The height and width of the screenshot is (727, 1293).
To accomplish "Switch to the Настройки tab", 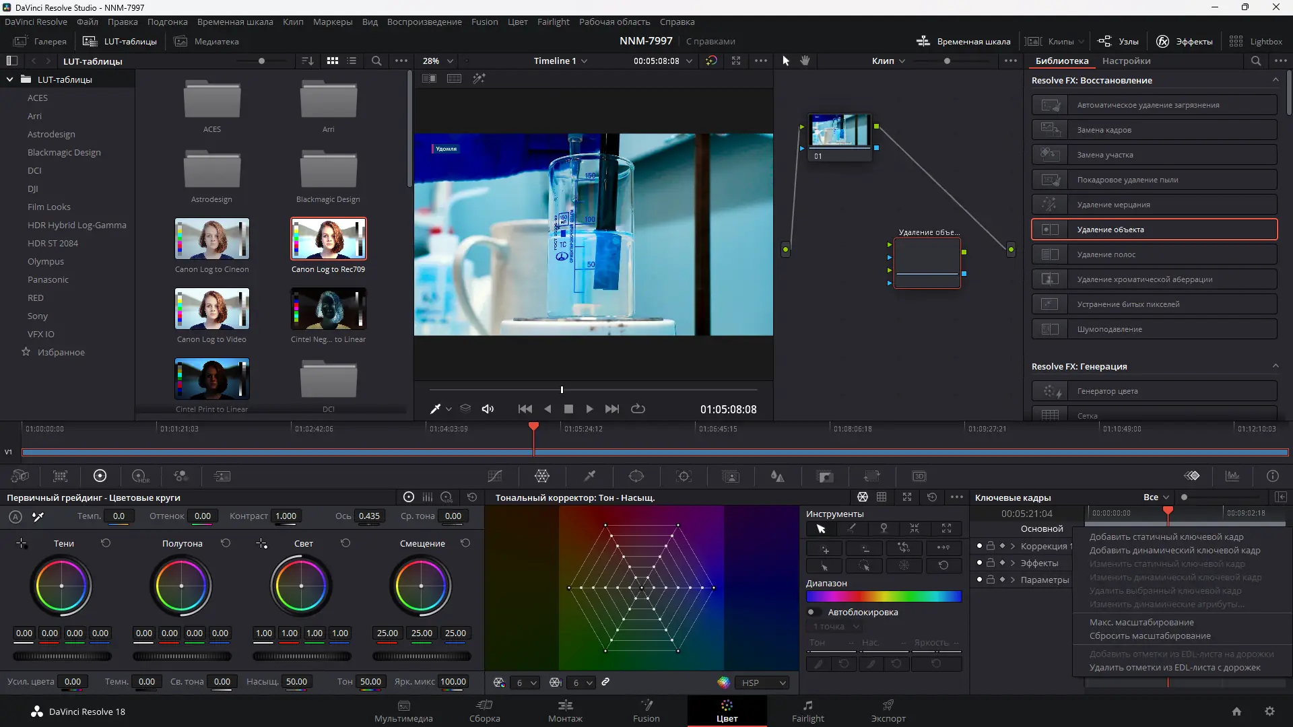I will point(1126,61).
